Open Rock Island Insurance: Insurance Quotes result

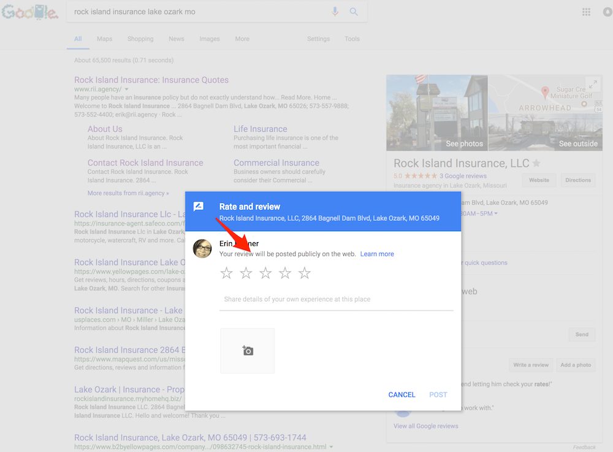pos(151,80)
